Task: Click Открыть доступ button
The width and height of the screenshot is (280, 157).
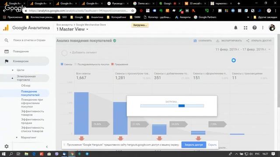Action: [x=259, y=41]
